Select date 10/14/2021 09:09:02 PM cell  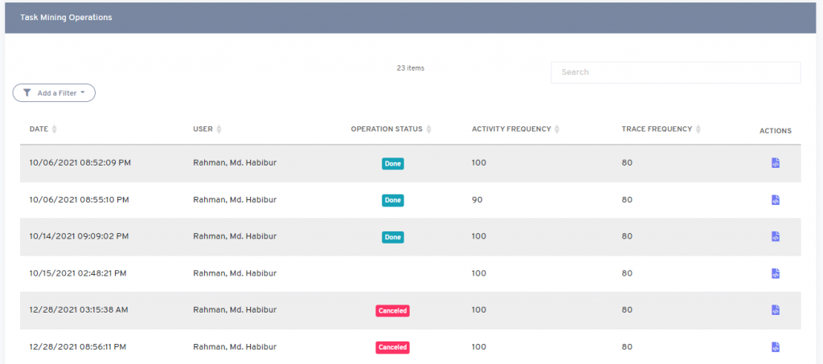[80, 236]
